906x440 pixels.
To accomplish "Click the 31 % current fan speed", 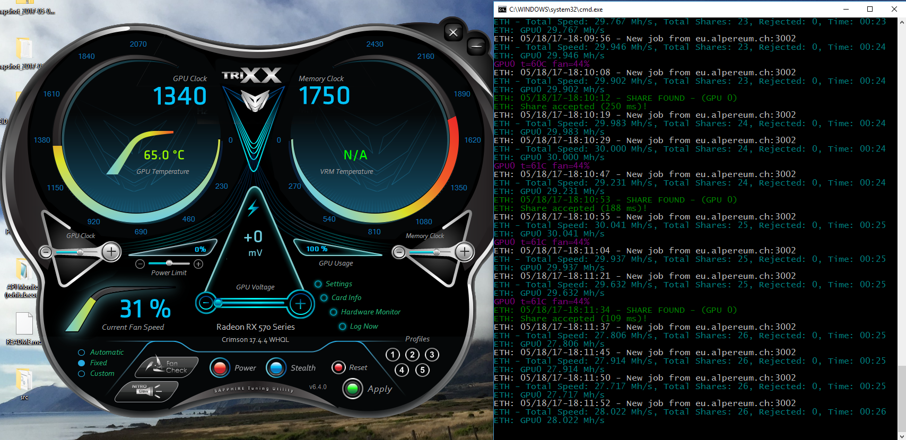I will tap(145, 309).
